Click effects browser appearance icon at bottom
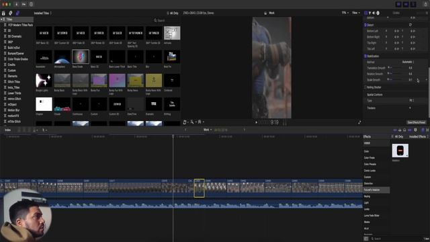430x242 pixels. pyautogui.click(x=366, y=239)
